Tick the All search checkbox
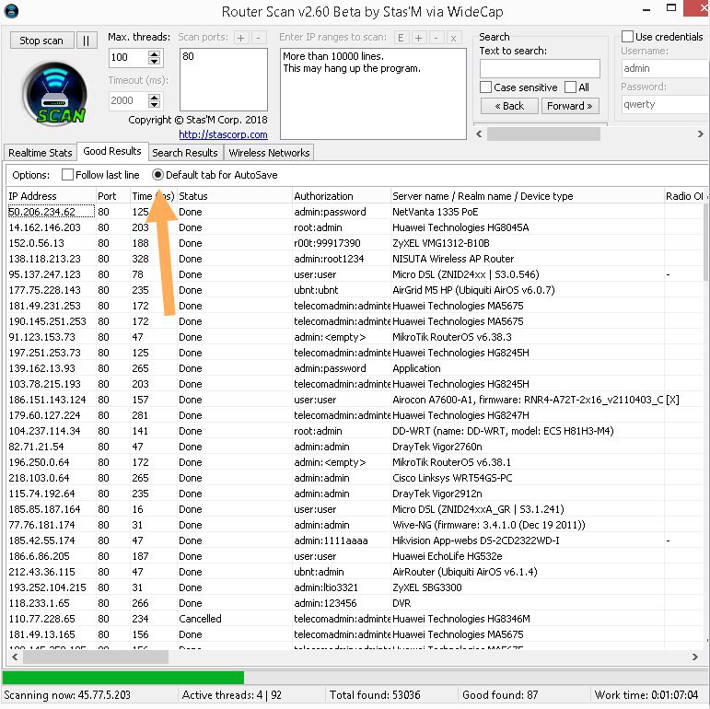 point(571,87)
